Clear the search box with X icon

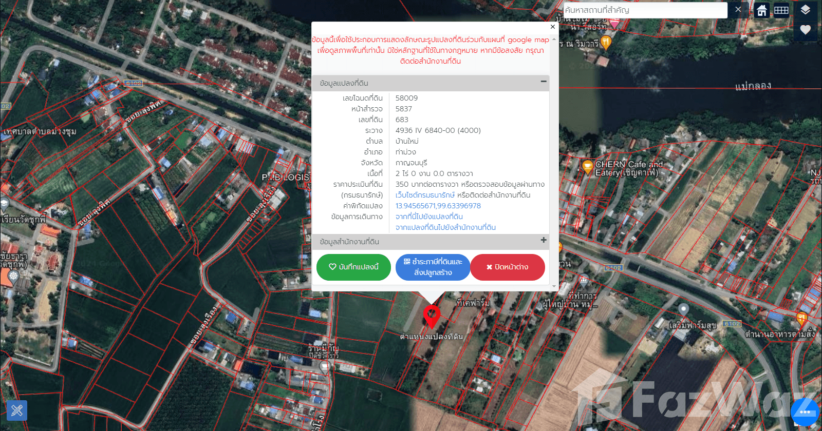(738, 10)
